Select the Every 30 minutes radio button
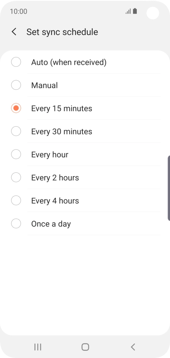Viewport: 170px width, 358px height. [16, 131]
